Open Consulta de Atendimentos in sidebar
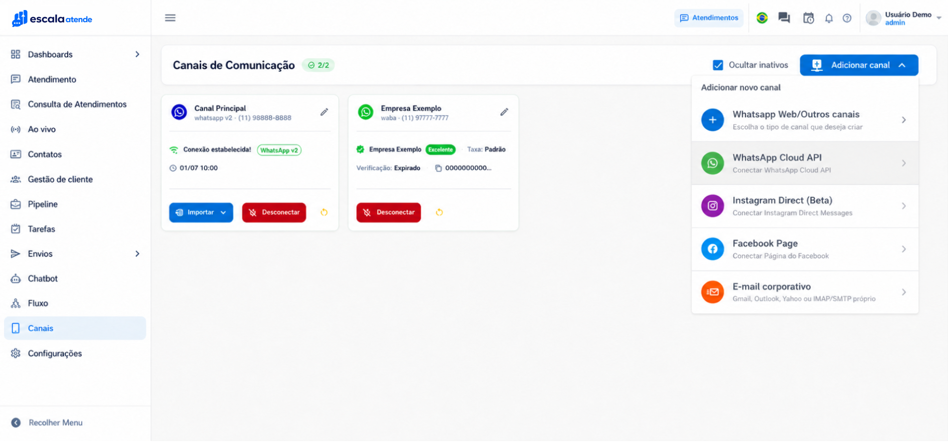This screenshot has height=445, width=948. point(75,104)
